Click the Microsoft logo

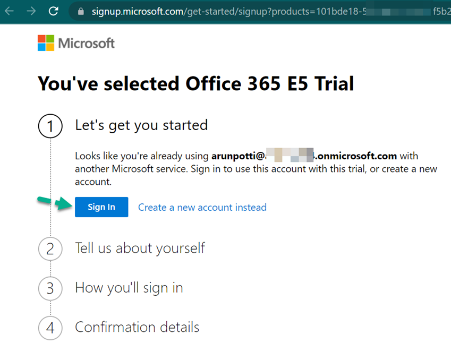(x=46, y=43)
